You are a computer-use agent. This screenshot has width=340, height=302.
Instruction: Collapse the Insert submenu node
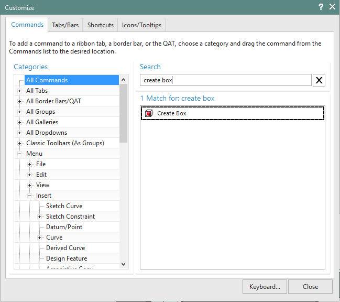pos(29,196)
